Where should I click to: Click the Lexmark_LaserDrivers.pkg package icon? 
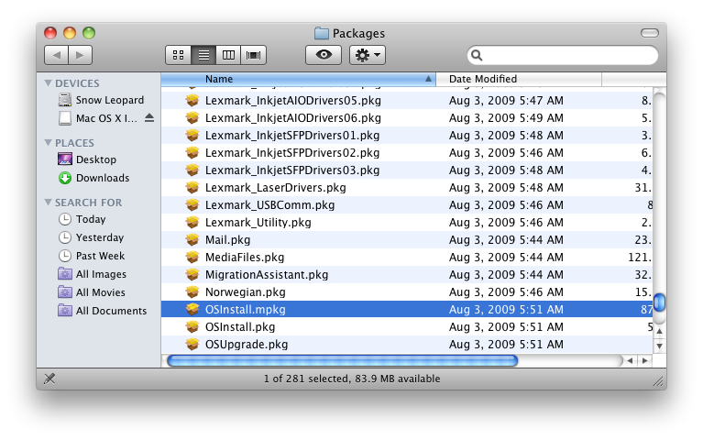(192, 188)
